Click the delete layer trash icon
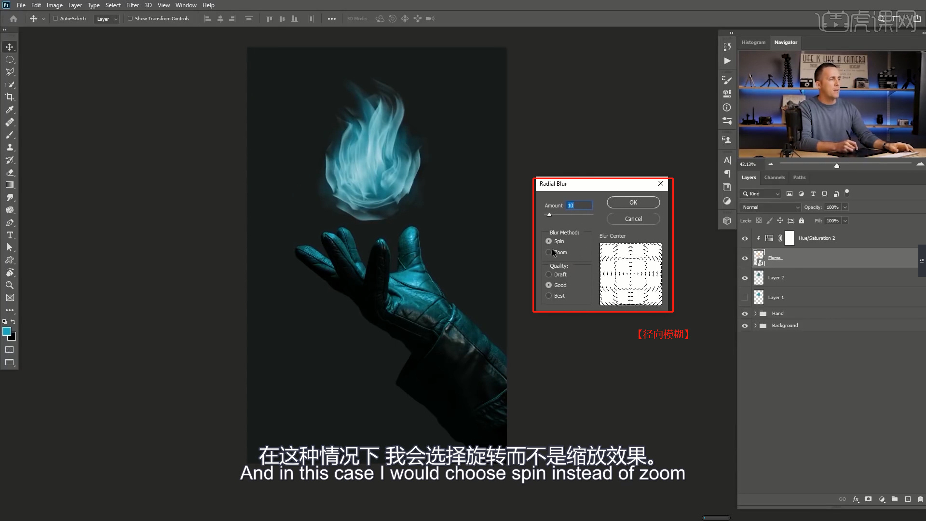This screenshot has width=926, height=521. [920, 499]
